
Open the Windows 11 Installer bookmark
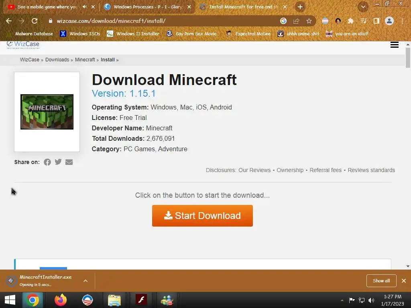(133, 34)
